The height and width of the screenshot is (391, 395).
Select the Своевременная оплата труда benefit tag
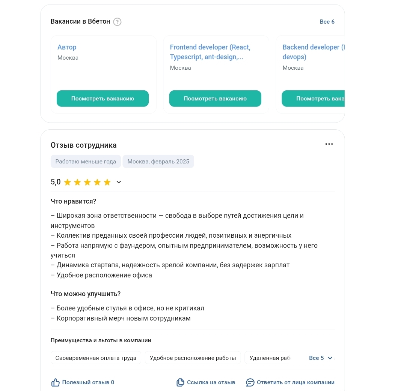point(96,358)
